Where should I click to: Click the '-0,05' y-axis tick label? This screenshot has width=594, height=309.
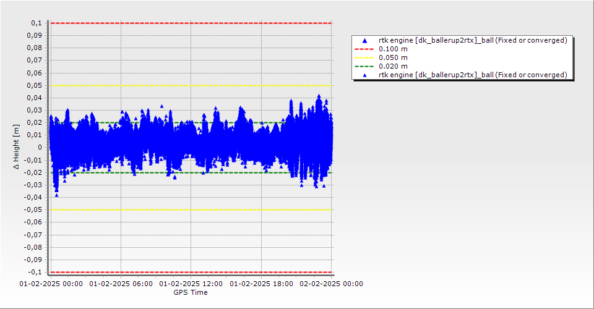33,210
